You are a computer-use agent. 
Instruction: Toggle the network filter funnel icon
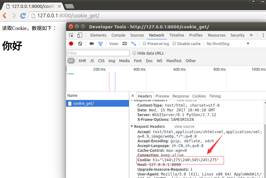[100, 44]
